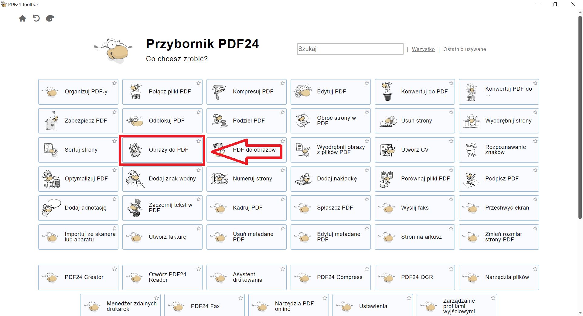This screenshot has width=583, height=316.
Task: Favorite the Organizuj PDF-y tool via its star
Action: (x=115, y=83)
